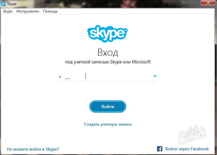Close the Skype login window
217x155 pixels.
(208, 2)
